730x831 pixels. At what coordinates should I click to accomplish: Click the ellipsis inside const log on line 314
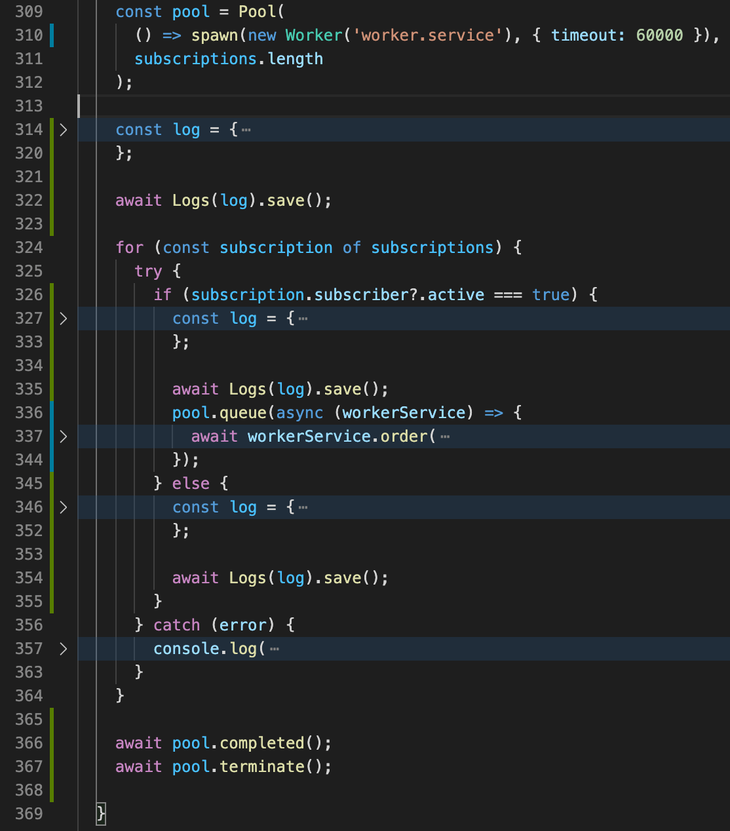(x=245, y=130)
